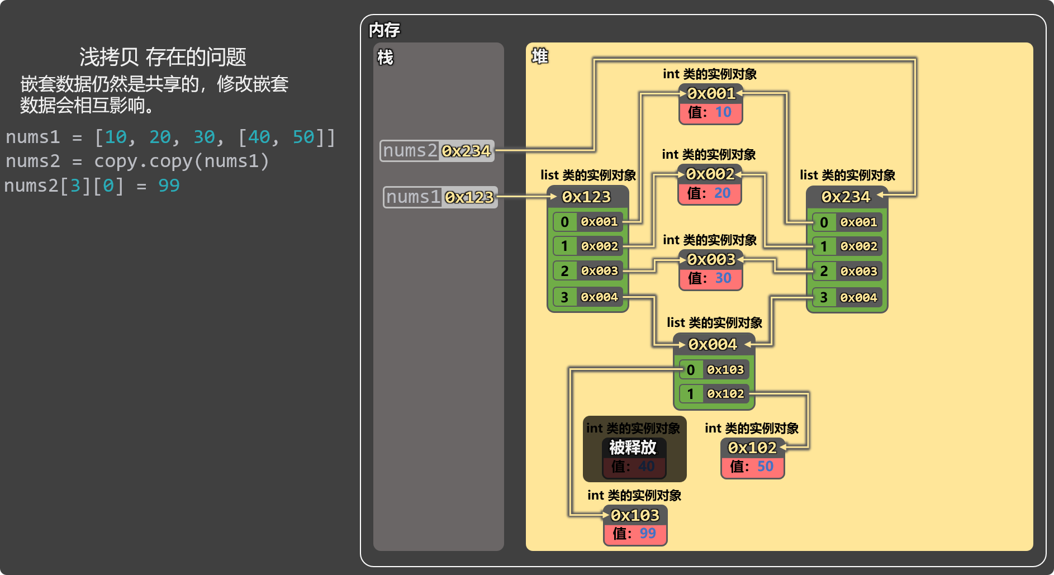Click the 0x001 int object header

711,94
